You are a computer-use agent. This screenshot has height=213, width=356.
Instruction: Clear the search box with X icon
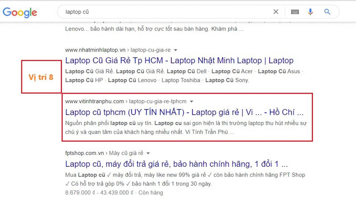click(x=275, y=12)
